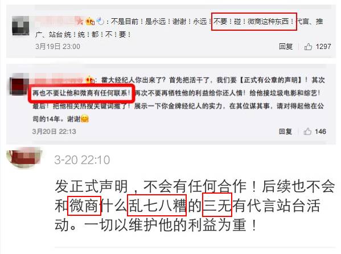This screenshot has width=341, height=254.
Task: Click the 3-20 22:10 timestamp
Action: (82, 160)
